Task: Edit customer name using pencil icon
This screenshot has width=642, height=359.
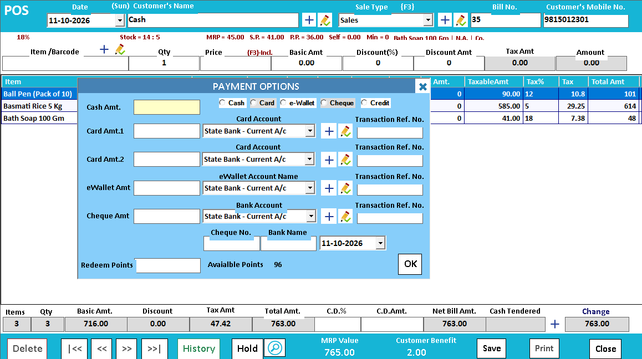Action: 325,20
